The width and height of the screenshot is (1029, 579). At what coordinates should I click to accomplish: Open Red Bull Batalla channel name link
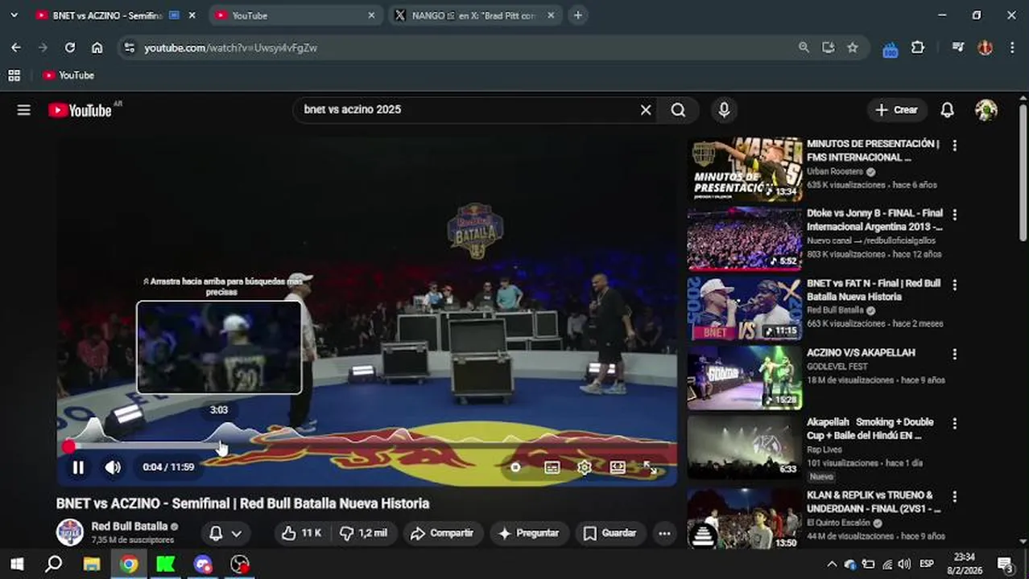coord(129,527)
